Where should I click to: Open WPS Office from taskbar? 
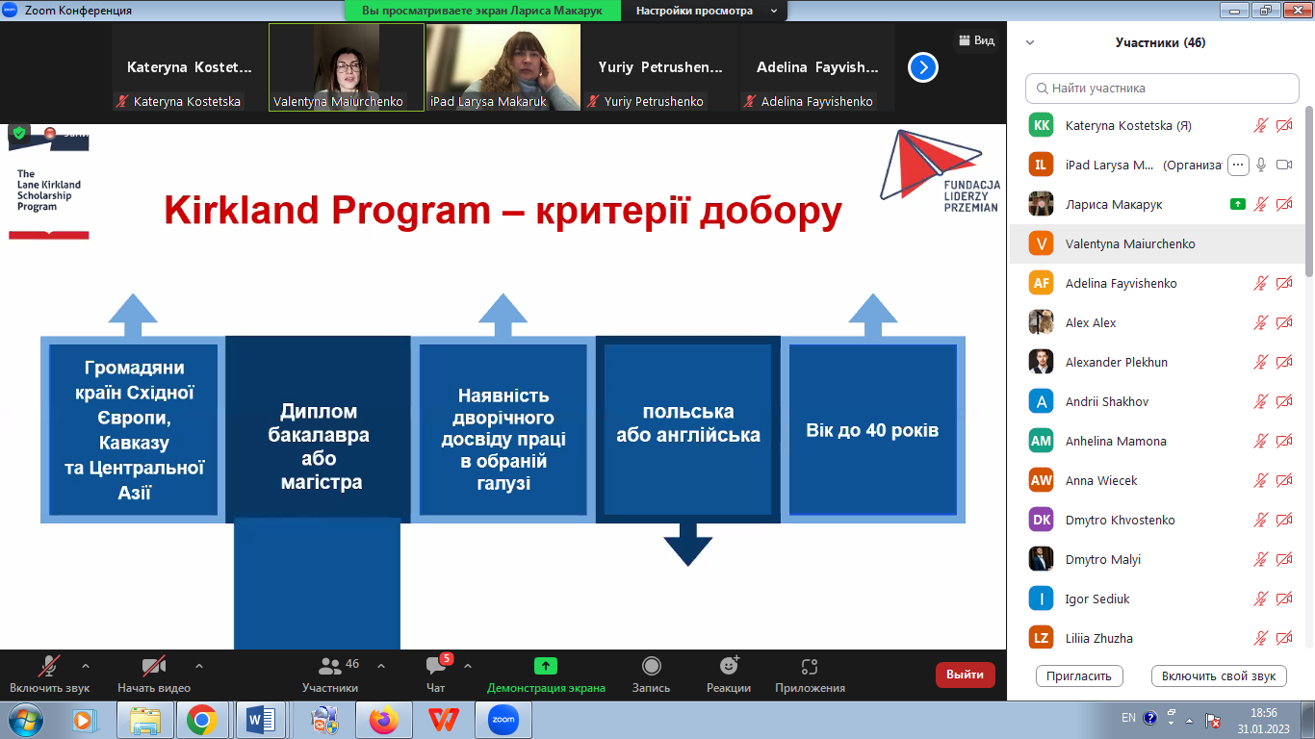coord(444,720)
